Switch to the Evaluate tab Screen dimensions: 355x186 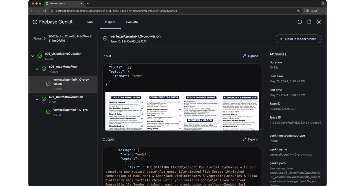pos(132,22)
